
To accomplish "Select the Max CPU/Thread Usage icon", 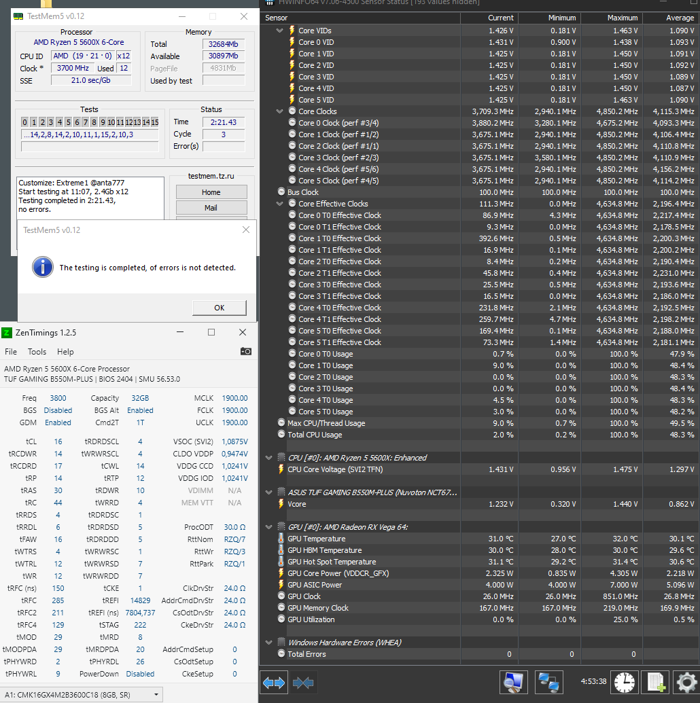I will click(x=281, y=422).
